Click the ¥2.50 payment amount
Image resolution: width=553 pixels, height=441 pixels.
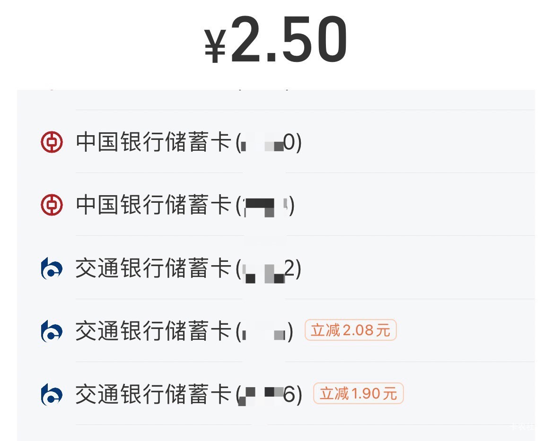pyautogui.click(x=289, y=40)
